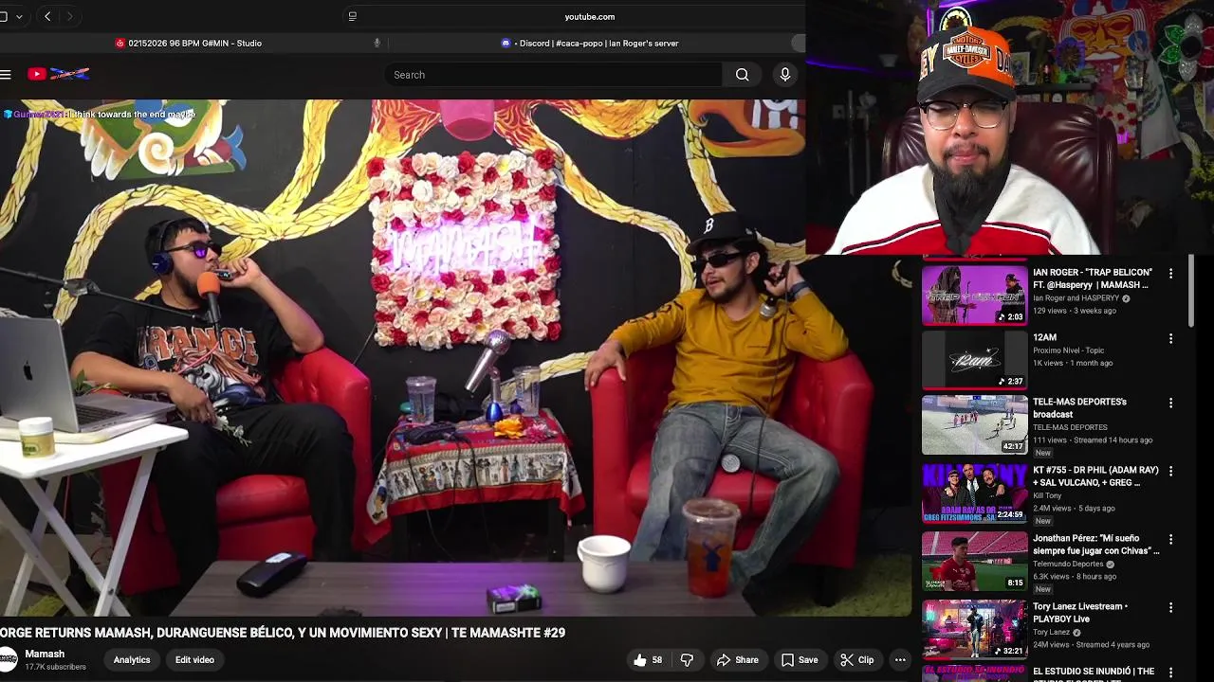
Task: Open more options for Tory Lanez Livestream
Action: [x=1170, y=607]
